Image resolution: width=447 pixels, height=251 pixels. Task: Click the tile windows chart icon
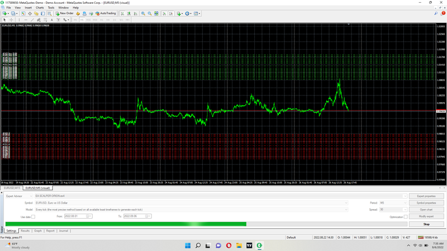click(155, 13)
